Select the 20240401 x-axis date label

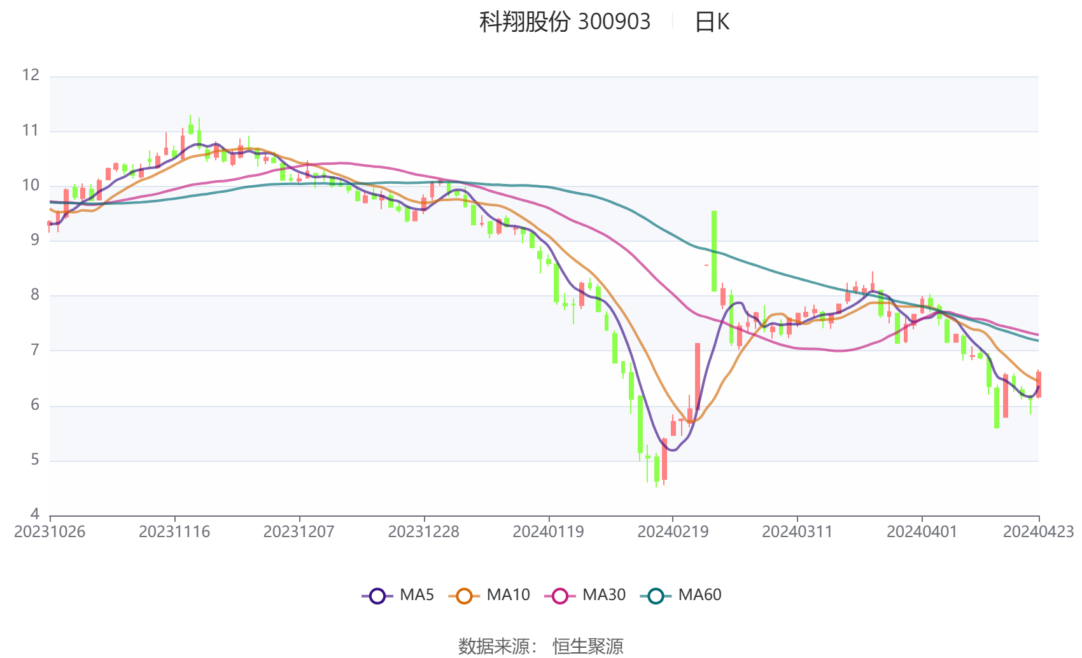tap(922, 532)
